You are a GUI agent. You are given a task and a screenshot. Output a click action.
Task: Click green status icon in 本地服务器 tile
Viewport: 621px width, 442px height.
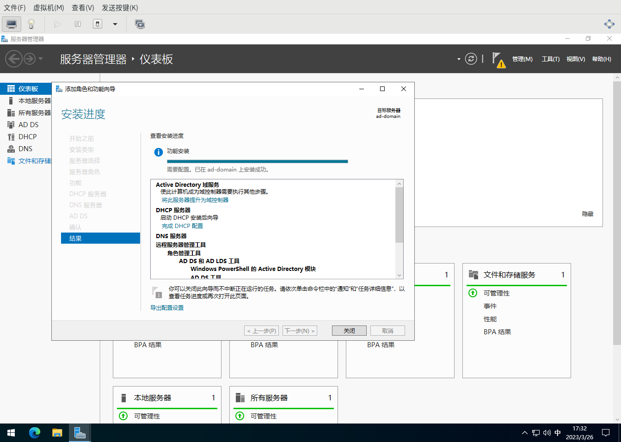[x=123, y=416]
